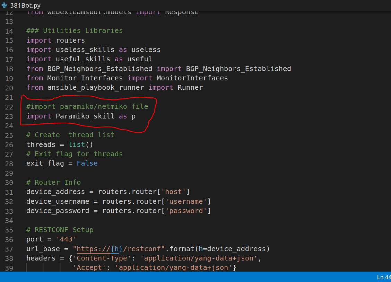391x282 pixels.
Task: Click comment '#import paramiko/netmiko file'
Action: [87, 107]
